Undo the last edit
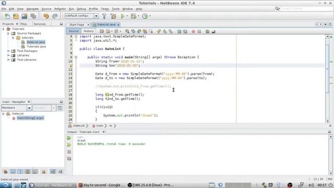This screenshot has width=334, height=188. tap(46, 16)
